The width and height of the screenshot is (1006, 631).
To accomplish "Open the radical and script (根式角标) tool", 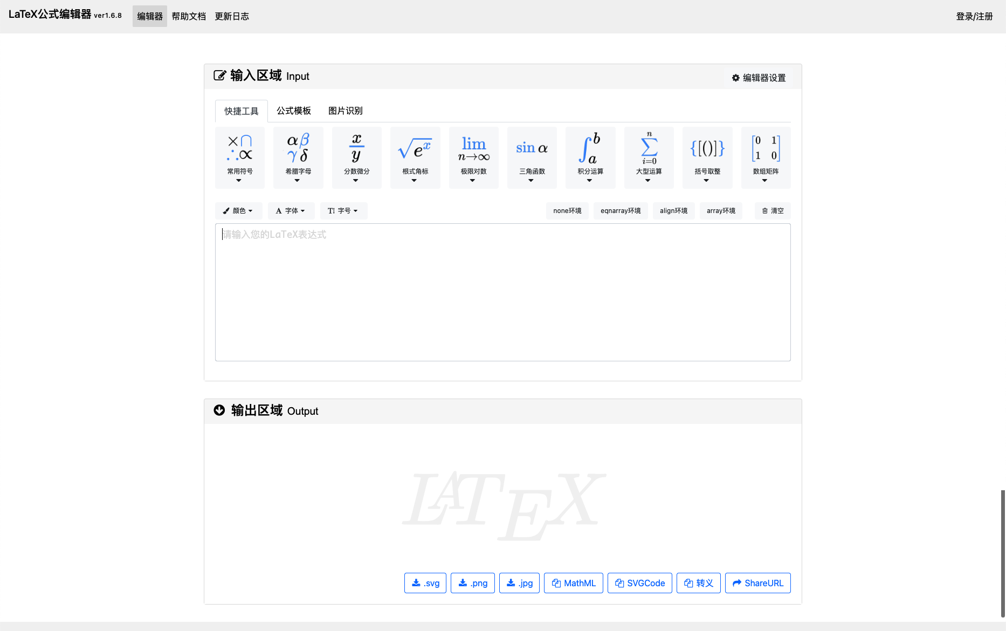I will point(415,157).
